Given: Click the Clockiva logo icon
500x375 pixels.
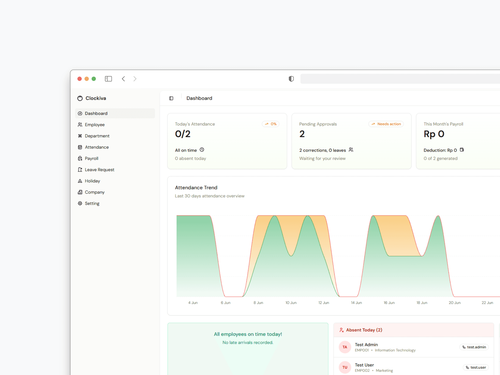Looking at the screenshot, I should click(80, 98).
